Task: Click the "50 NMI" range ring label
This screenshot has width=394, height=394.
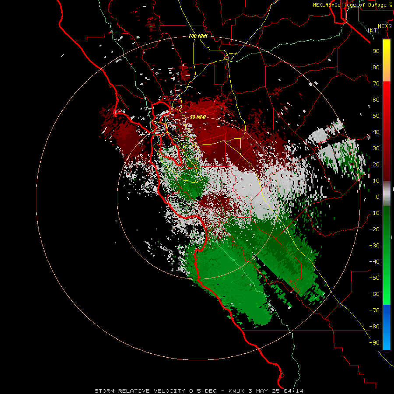Action: (x=198, y=117)
